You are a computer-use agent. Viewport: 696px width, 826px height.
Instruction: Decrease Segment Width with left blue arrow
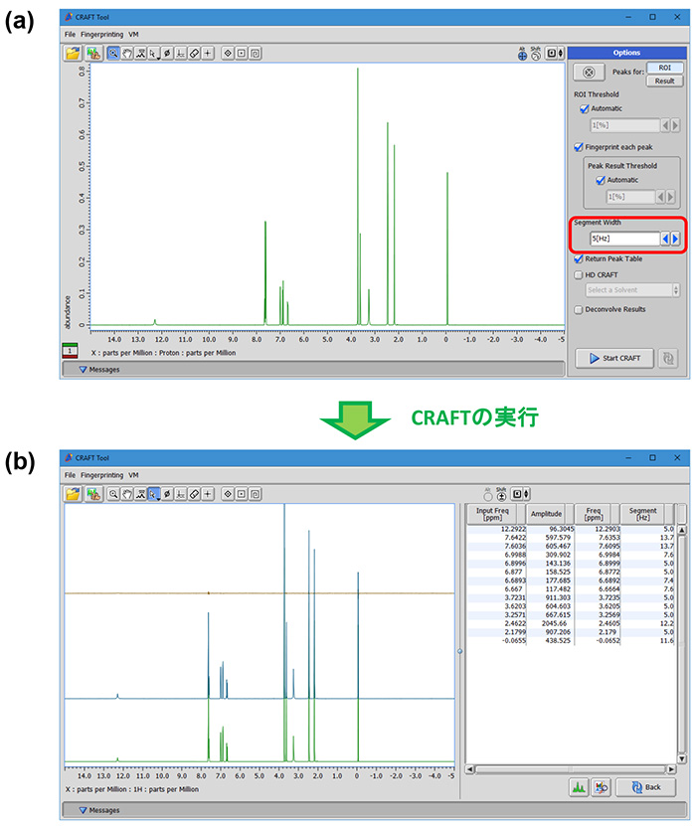coord(665,239)
